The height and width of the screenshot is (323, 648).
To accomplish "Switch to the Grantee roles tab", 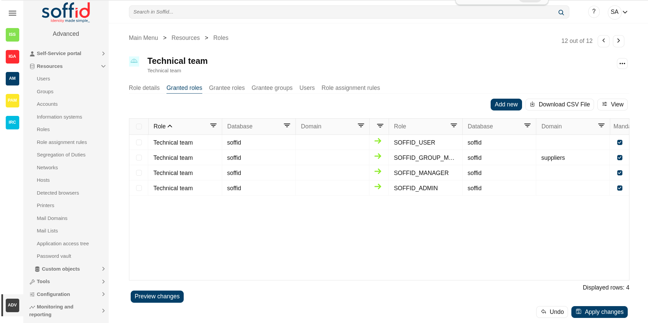I will pos(227,88).
